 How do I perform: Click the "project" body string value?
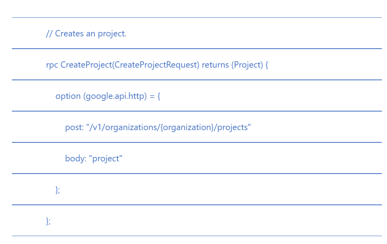(106, 159)
